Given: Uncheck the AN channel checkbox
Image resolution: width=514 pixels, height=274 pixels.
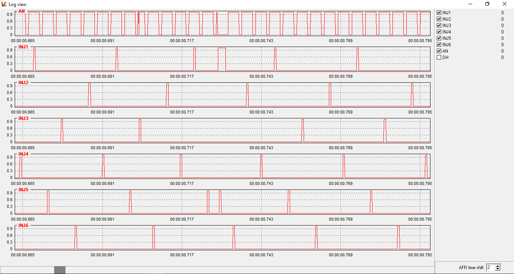Looking at the screenshot, I should coord(439,51).
